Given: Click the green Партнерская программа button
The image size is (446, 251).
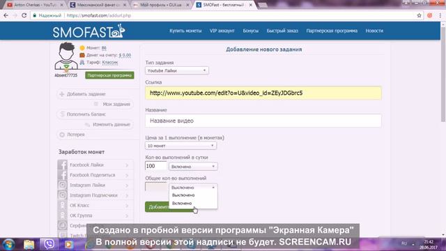Looking at the screenshot, I should tap(109, 75).
